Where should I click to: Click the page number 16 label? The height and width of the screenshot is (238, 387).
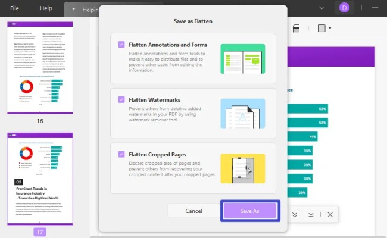tap(40, 121)
